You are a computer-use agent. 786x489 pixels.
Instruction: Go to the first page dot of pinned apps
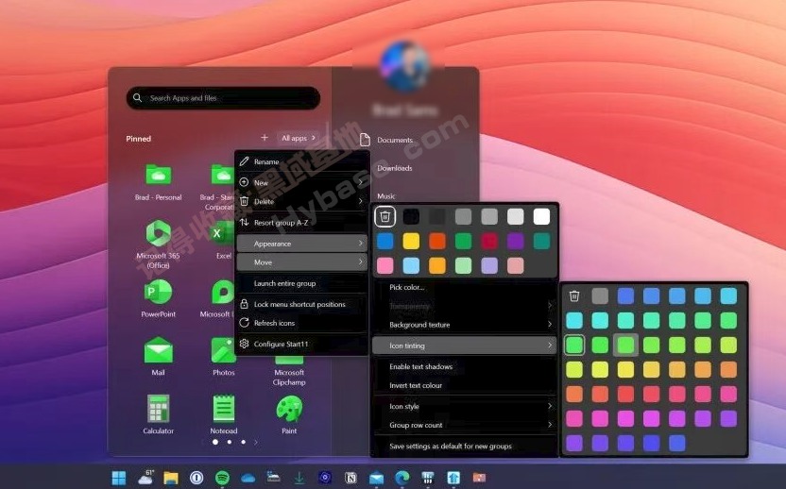(215, 443)
